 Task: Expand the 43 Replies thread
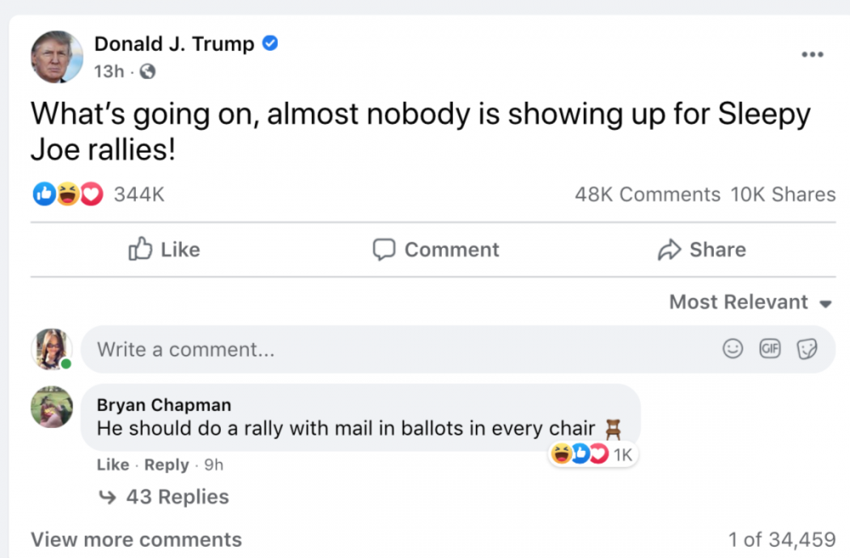tap(165, 497)
